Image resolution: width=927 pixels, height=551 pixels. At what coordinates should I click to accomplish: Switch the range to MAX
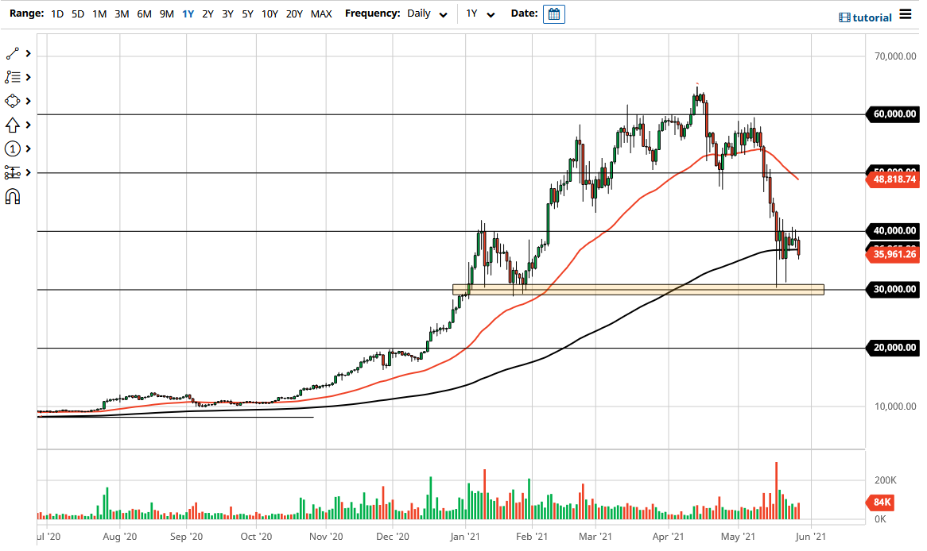pos(321,13)
